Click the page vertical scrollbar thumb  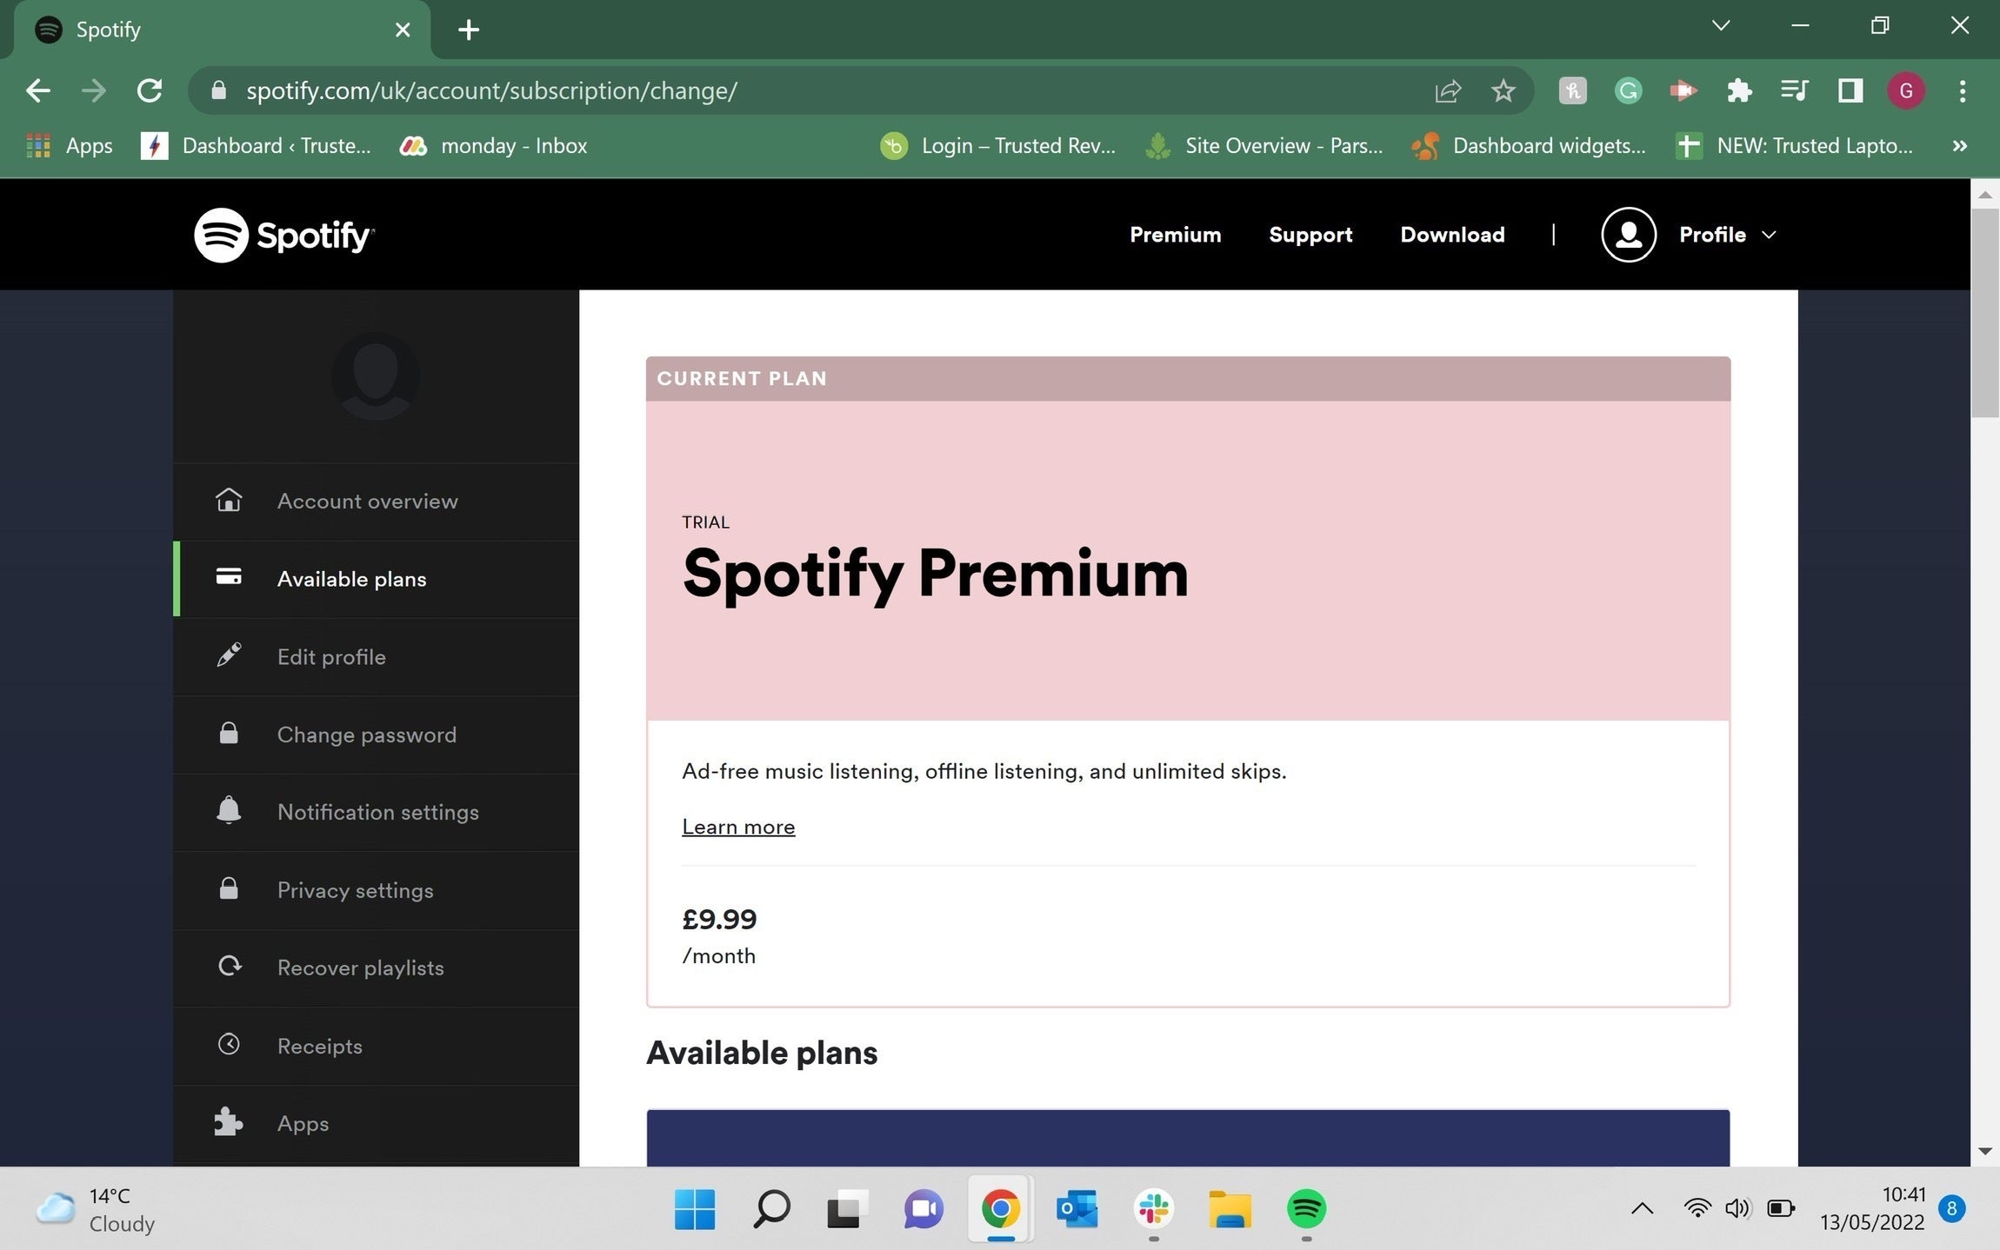coord(1984,313)
